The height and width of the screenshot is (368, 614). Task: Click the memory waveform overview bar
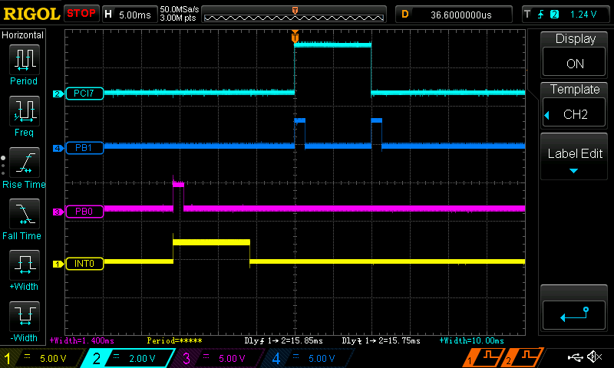coord(294,14)
